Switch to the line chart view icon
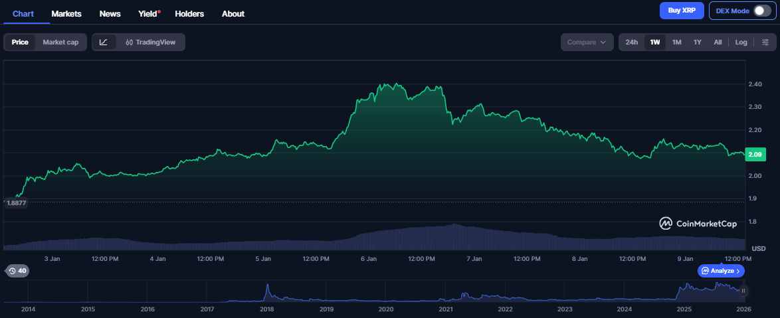This screenshot has height=318, width=780. click(x=104, y=42)
